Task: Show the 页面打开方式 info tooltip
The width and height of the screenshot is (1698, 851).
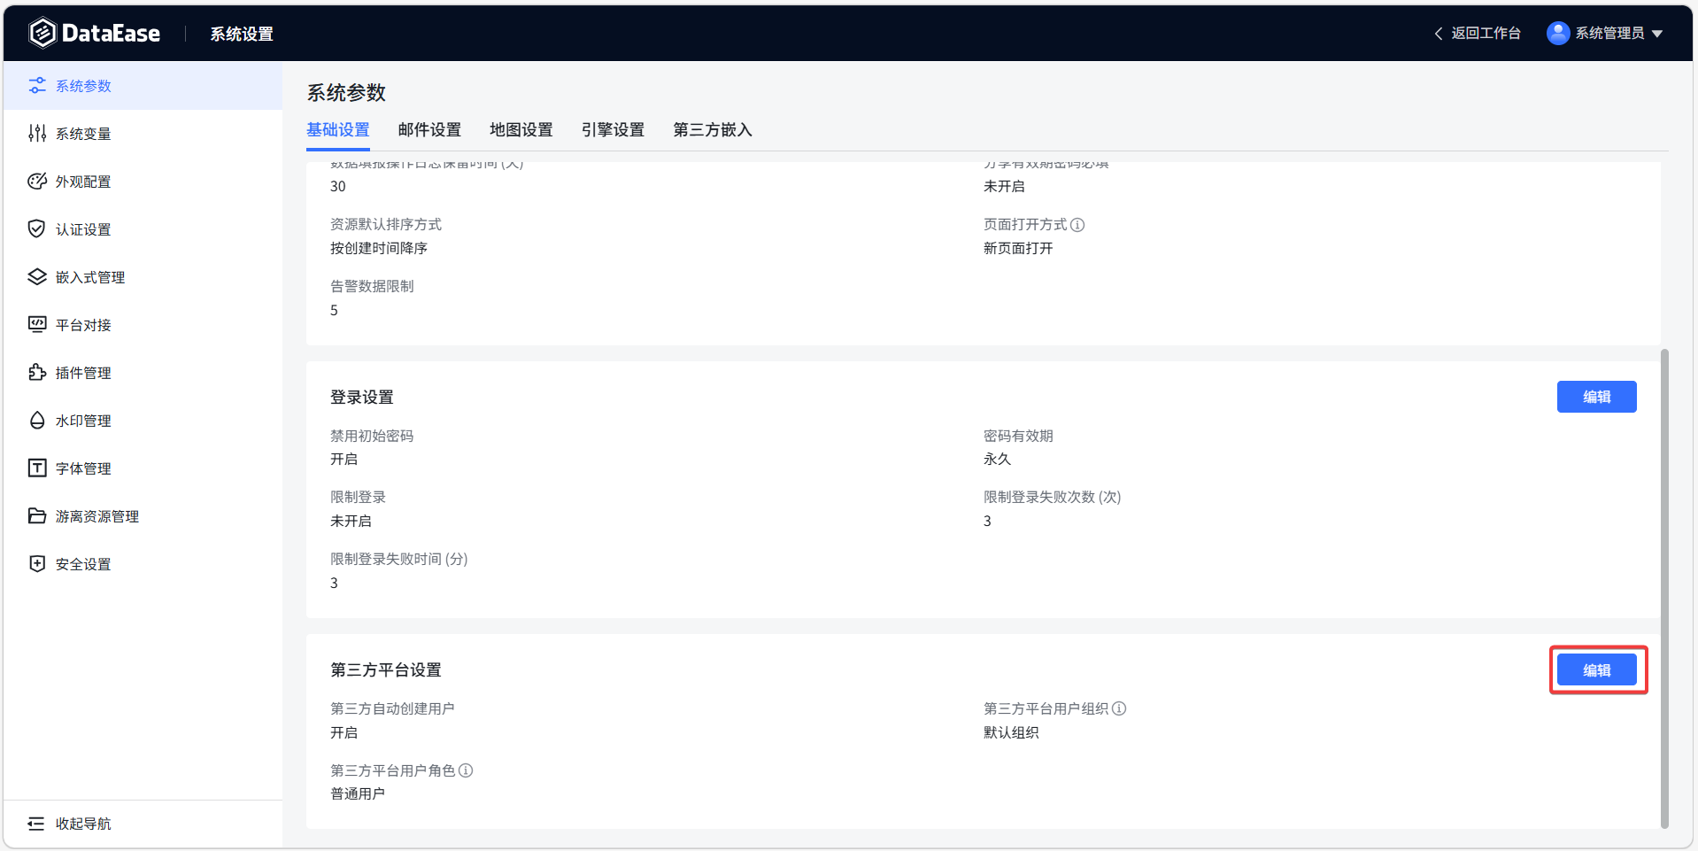Action: pos(1078,224)
